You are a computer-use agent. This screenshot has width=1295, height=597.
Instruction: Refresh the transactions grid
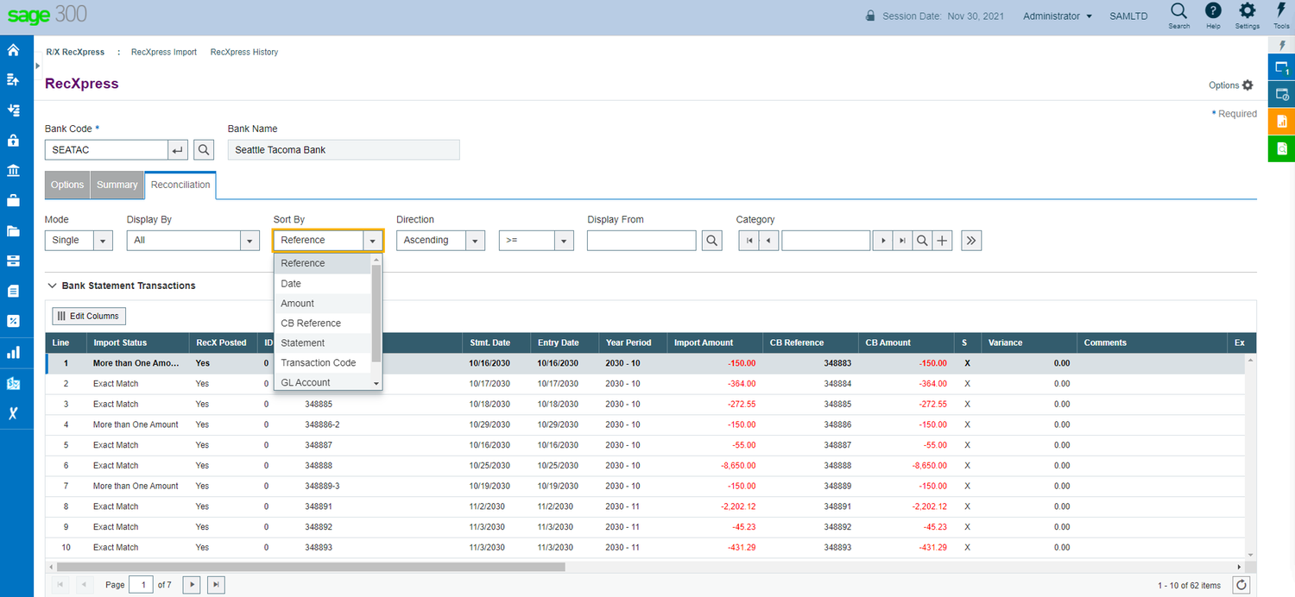[x=1241, y=585]
